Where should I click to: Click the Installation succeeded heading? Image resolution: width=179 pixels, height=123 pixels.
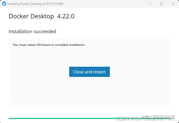[33, 31]
